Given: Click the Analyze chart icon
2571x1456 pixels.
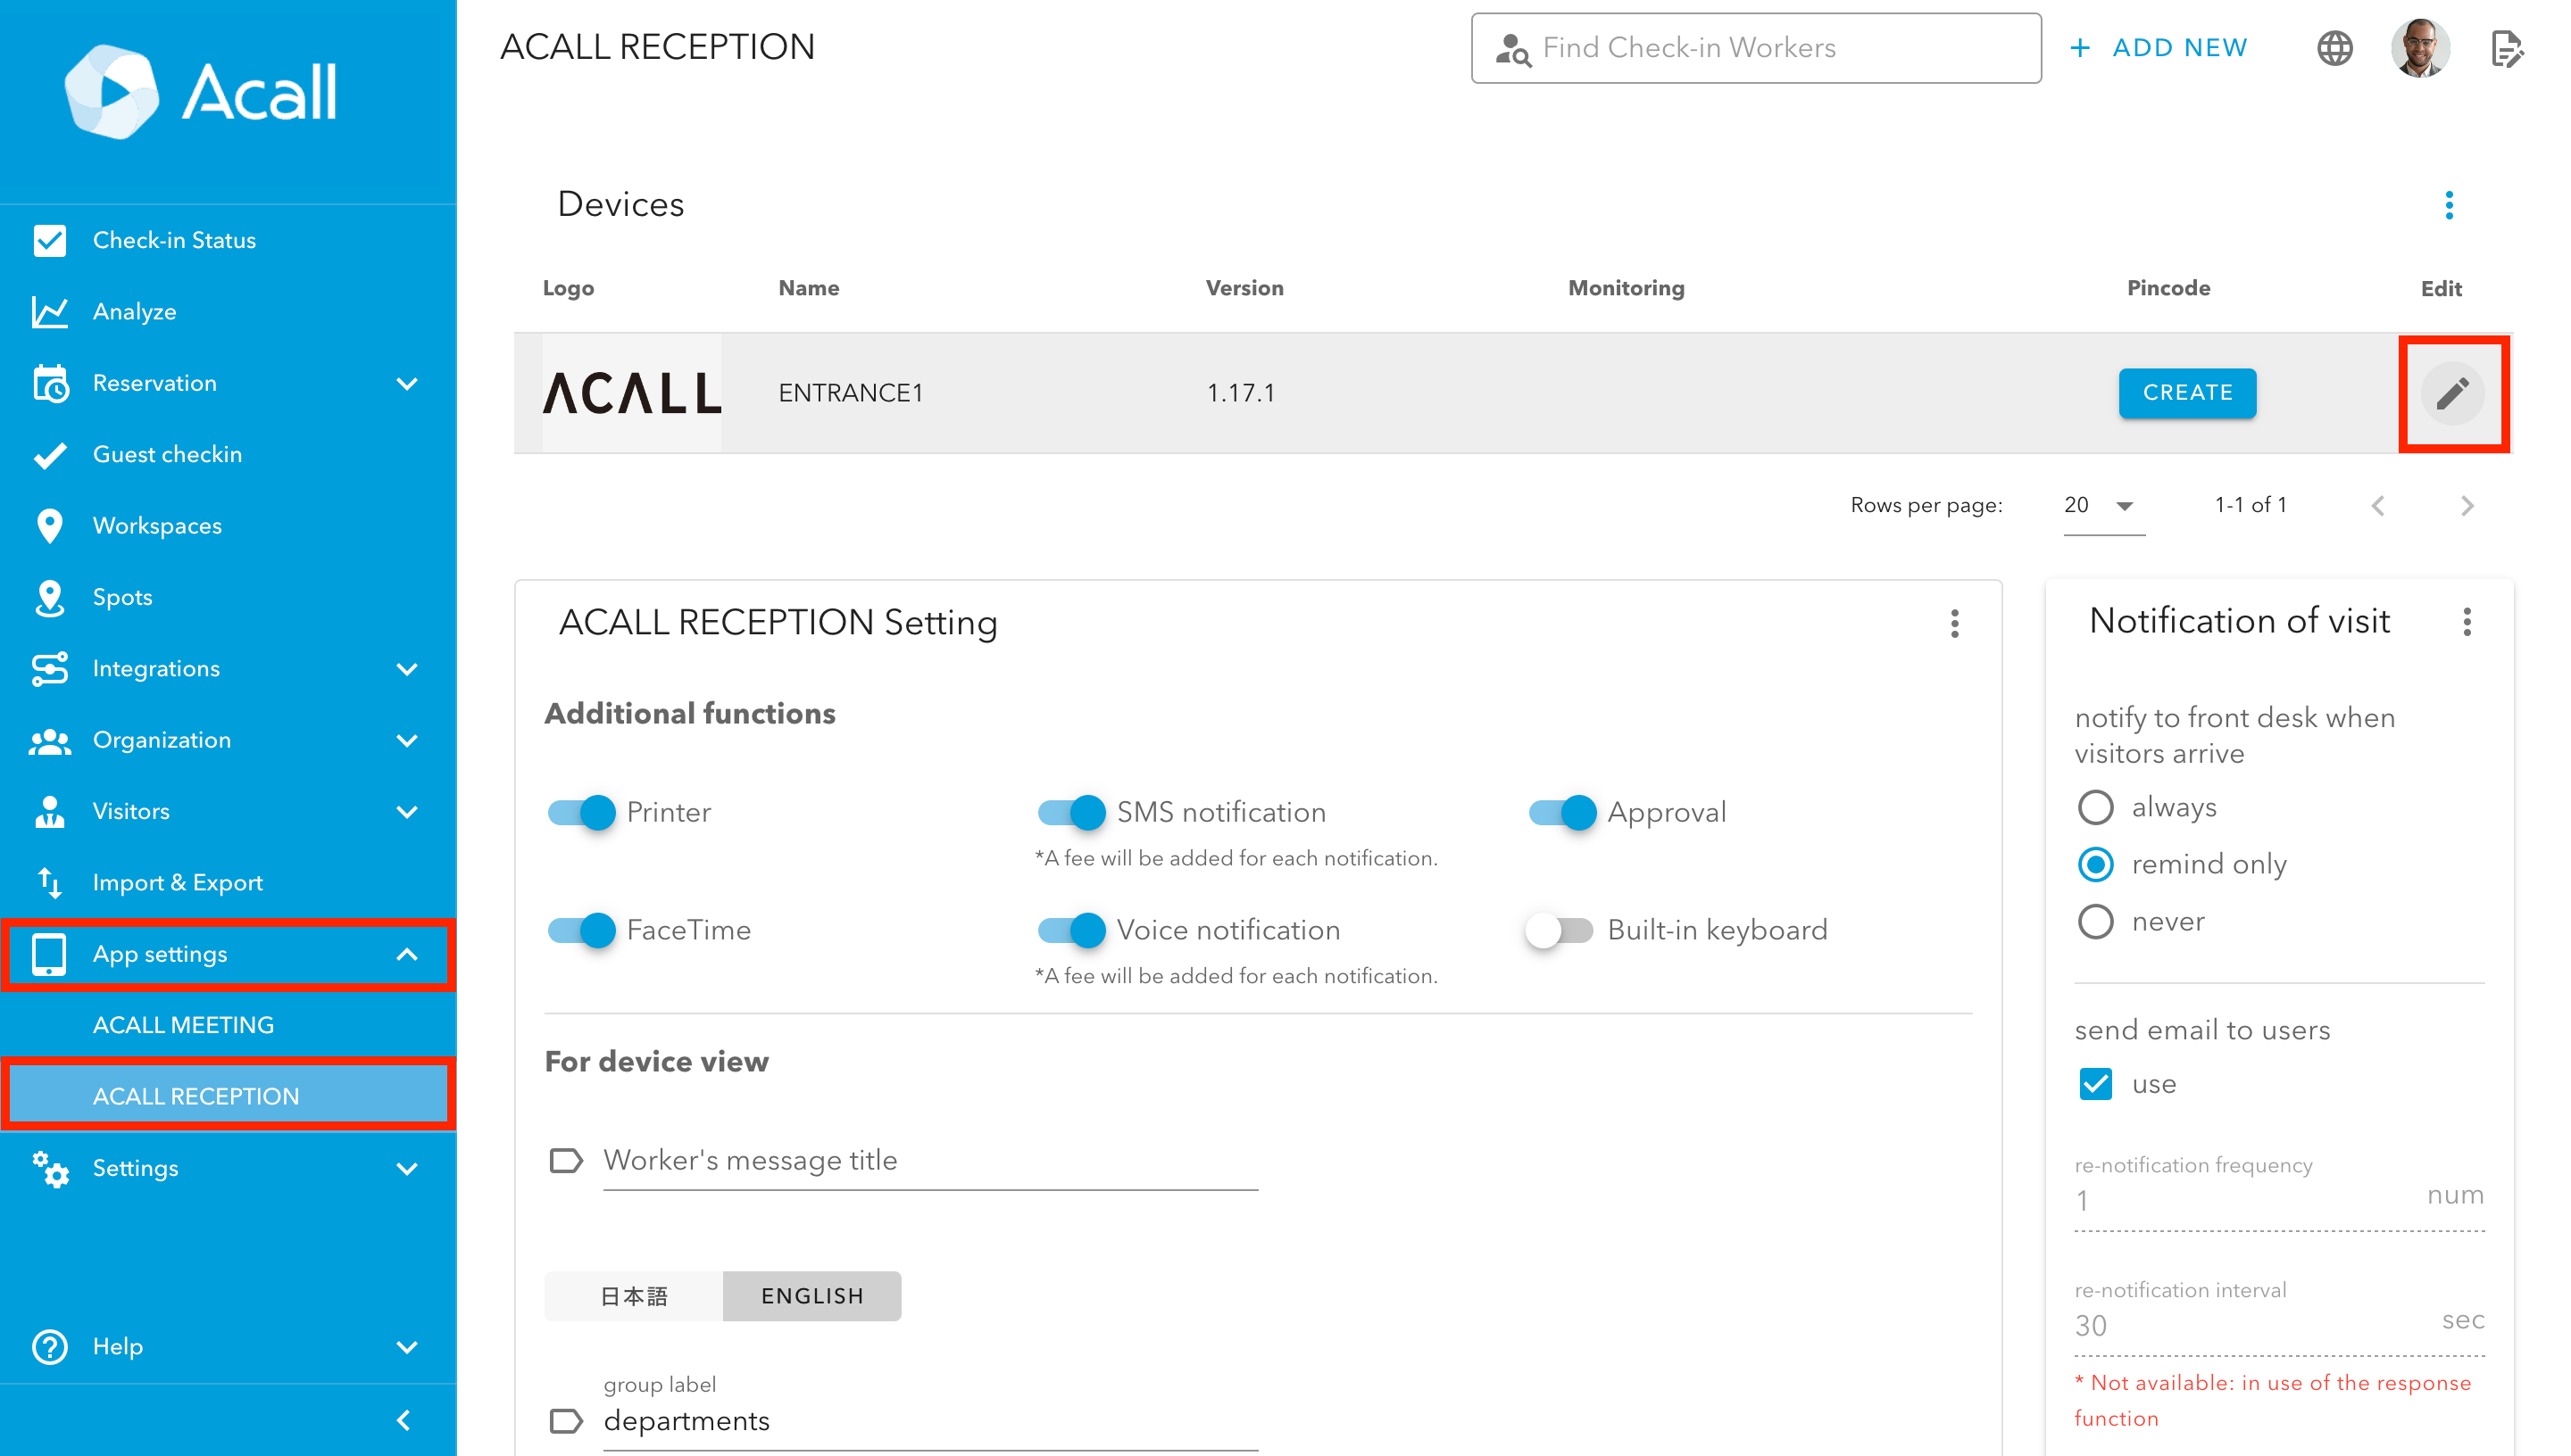Looking at the screenshot, I should click(49, 311).
